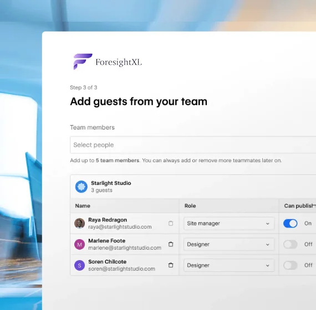The width and height of the screenshot is (316, 310).
Task: Click the Step 3 of 3 label
Action: coord(83,87)
